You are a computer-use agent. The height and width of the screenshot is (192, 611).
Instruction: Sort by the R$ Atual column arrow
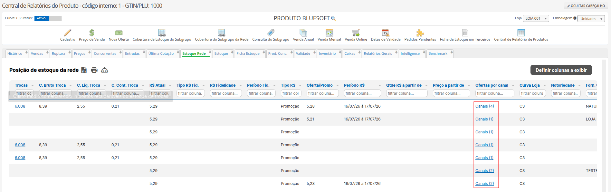(x=170, y=85)
